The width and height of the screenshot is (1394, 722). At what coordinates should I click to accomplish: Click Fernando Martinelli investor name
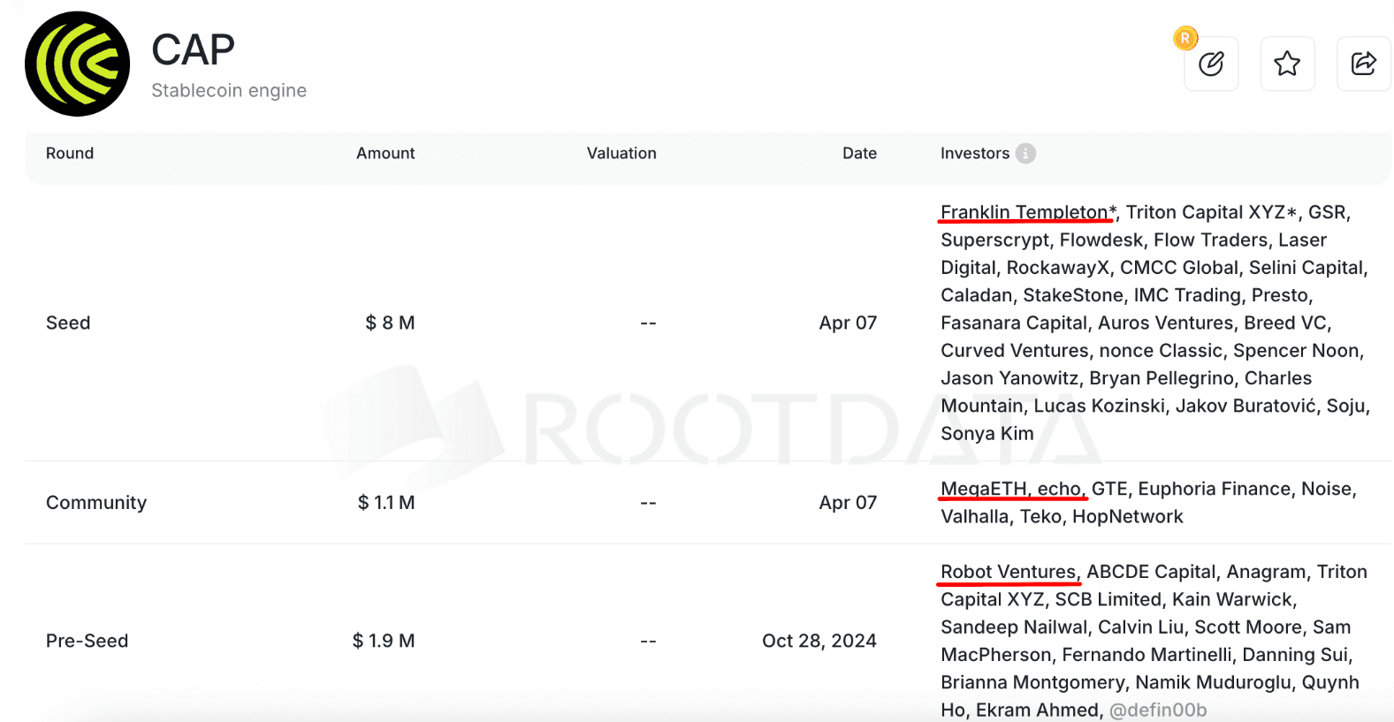(1146, 654)
